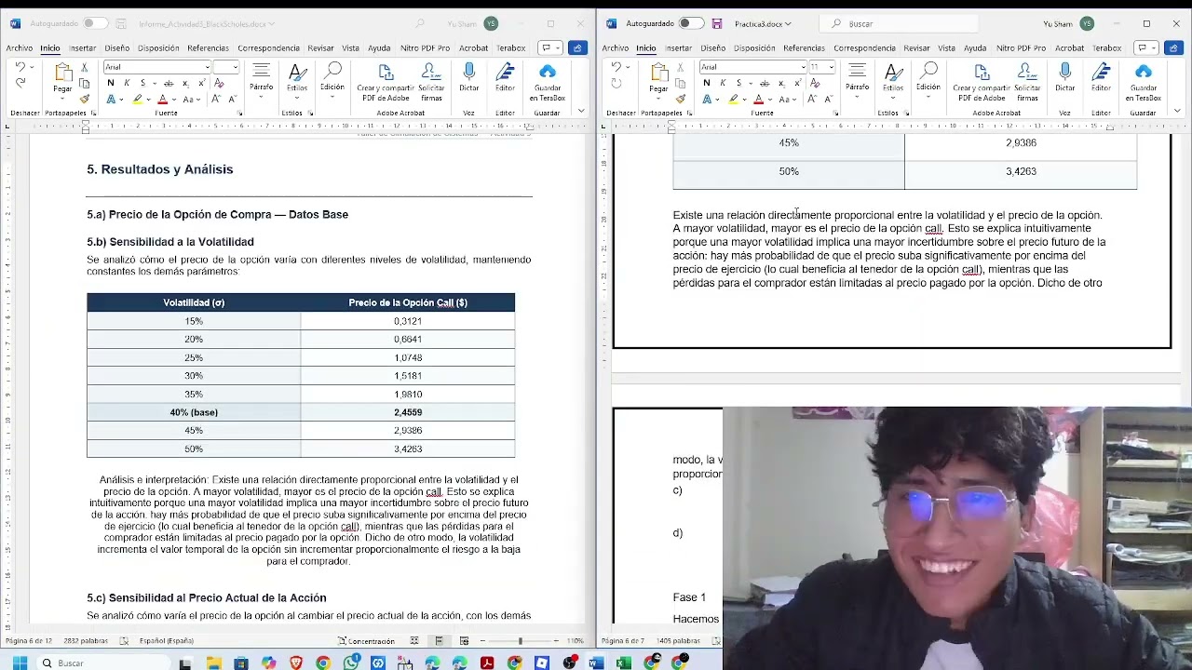Viewport: 1192px width, 670px height.
Task: Open font size dropdown in Practica3 window
Action: [831, 67]
